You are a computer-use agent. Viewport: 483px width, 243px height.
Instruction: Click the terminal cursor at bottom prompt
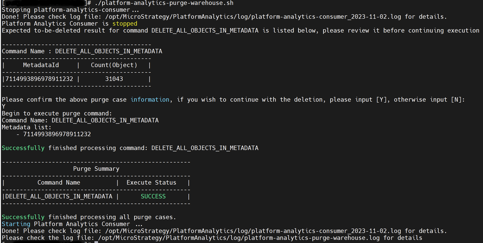pyautogui.click(x=96, y=242)
